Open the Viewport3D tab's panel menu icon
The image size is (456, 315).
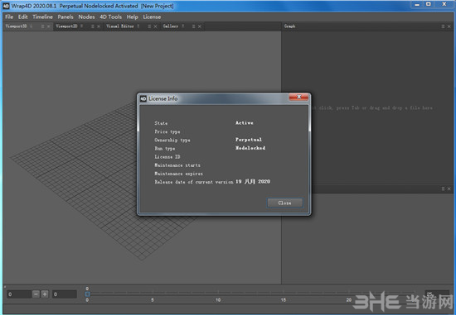(x=42, y=26)
